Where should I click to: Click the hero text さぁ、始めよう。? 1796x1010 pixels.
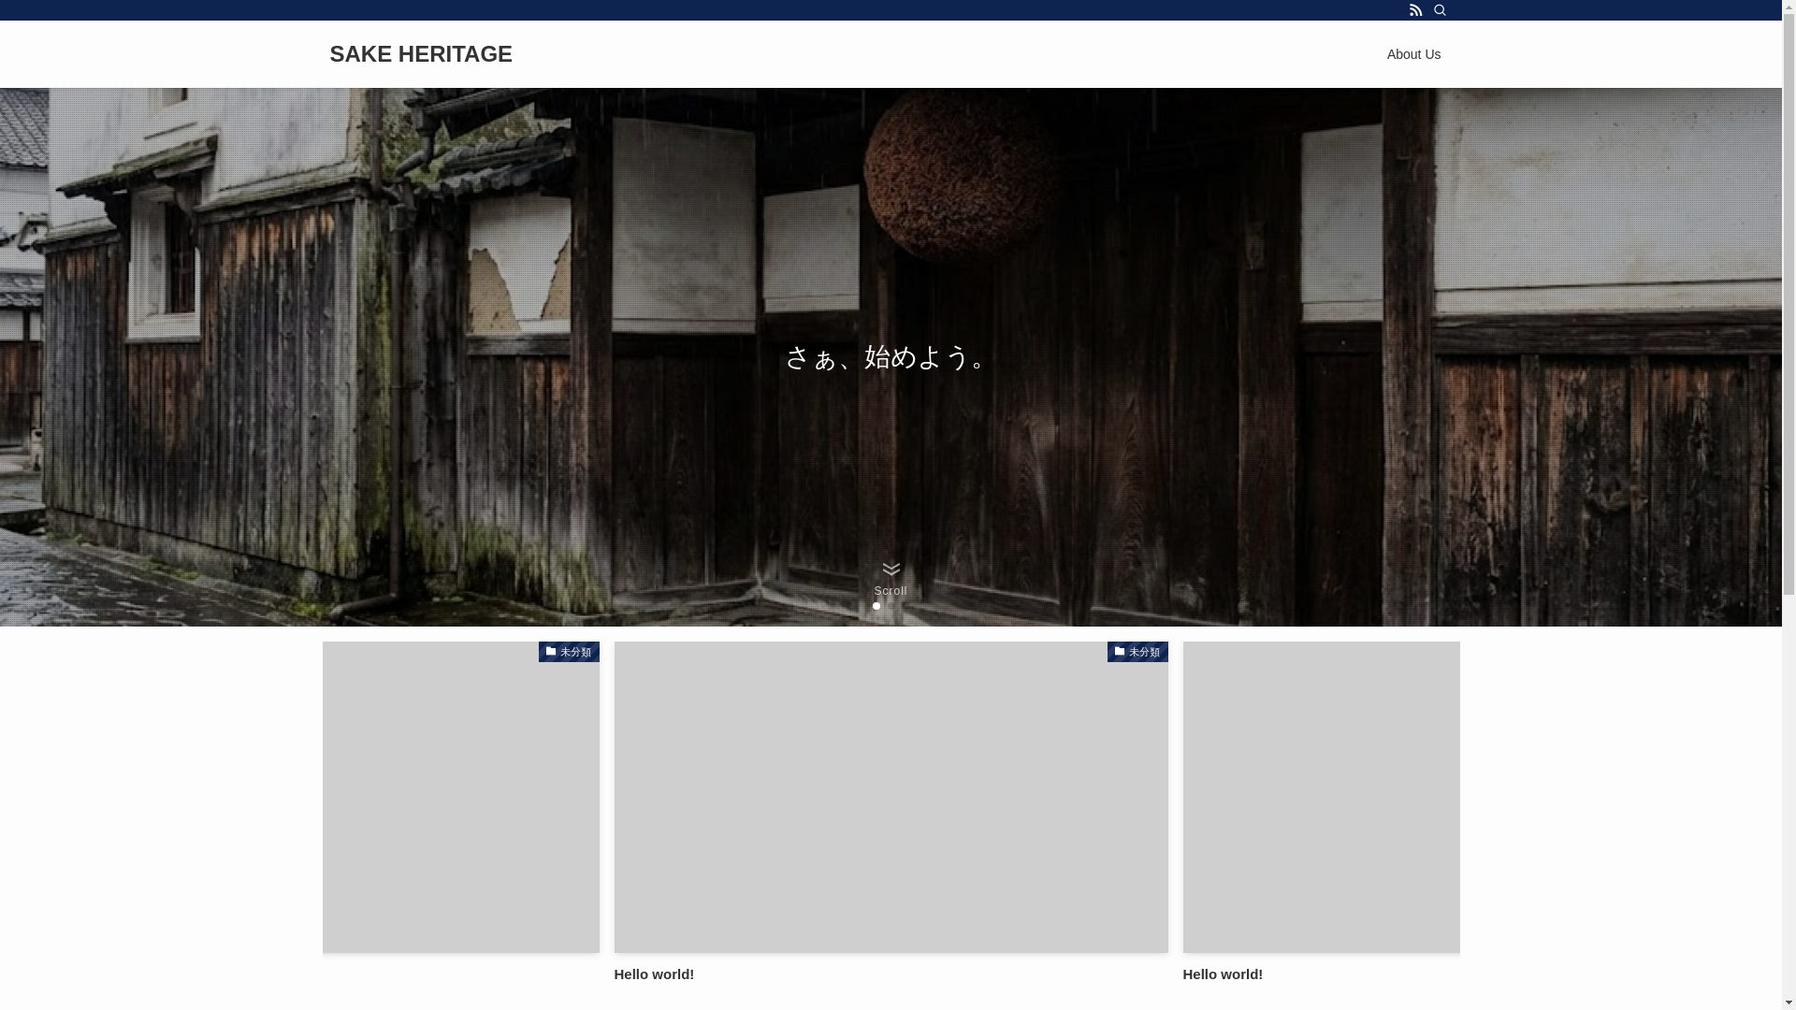890,357
